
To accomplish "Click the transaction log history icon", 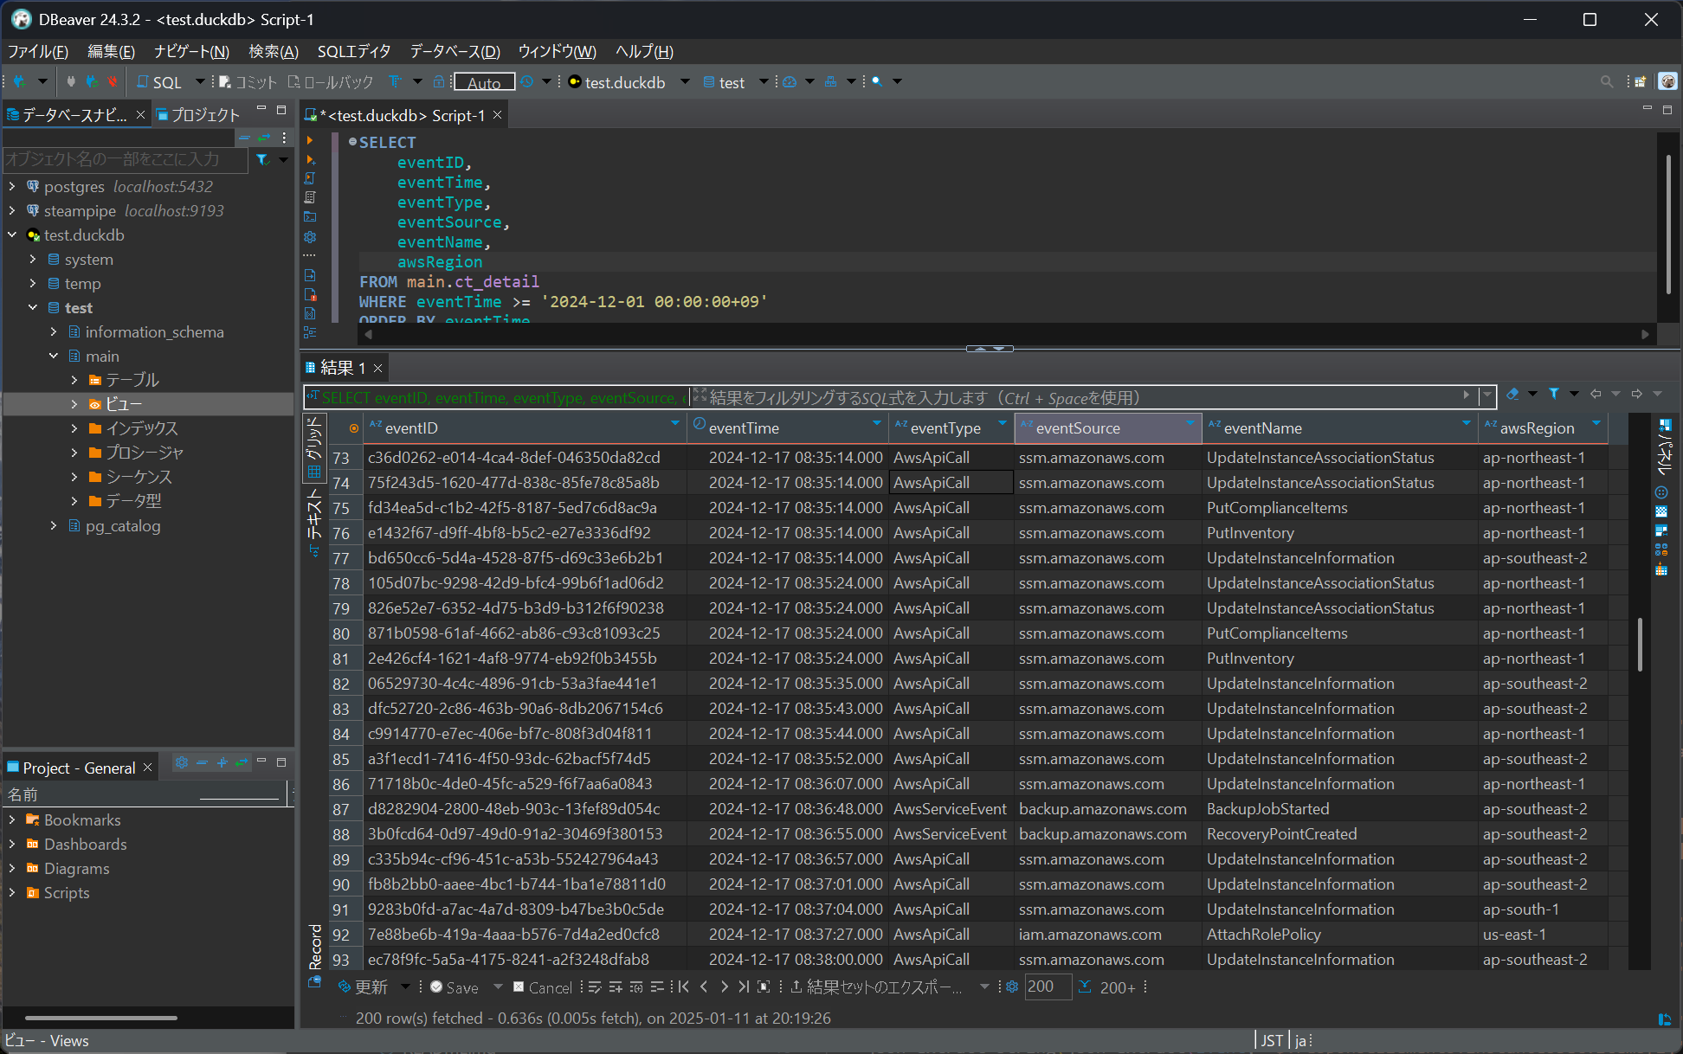I will 527,82.
